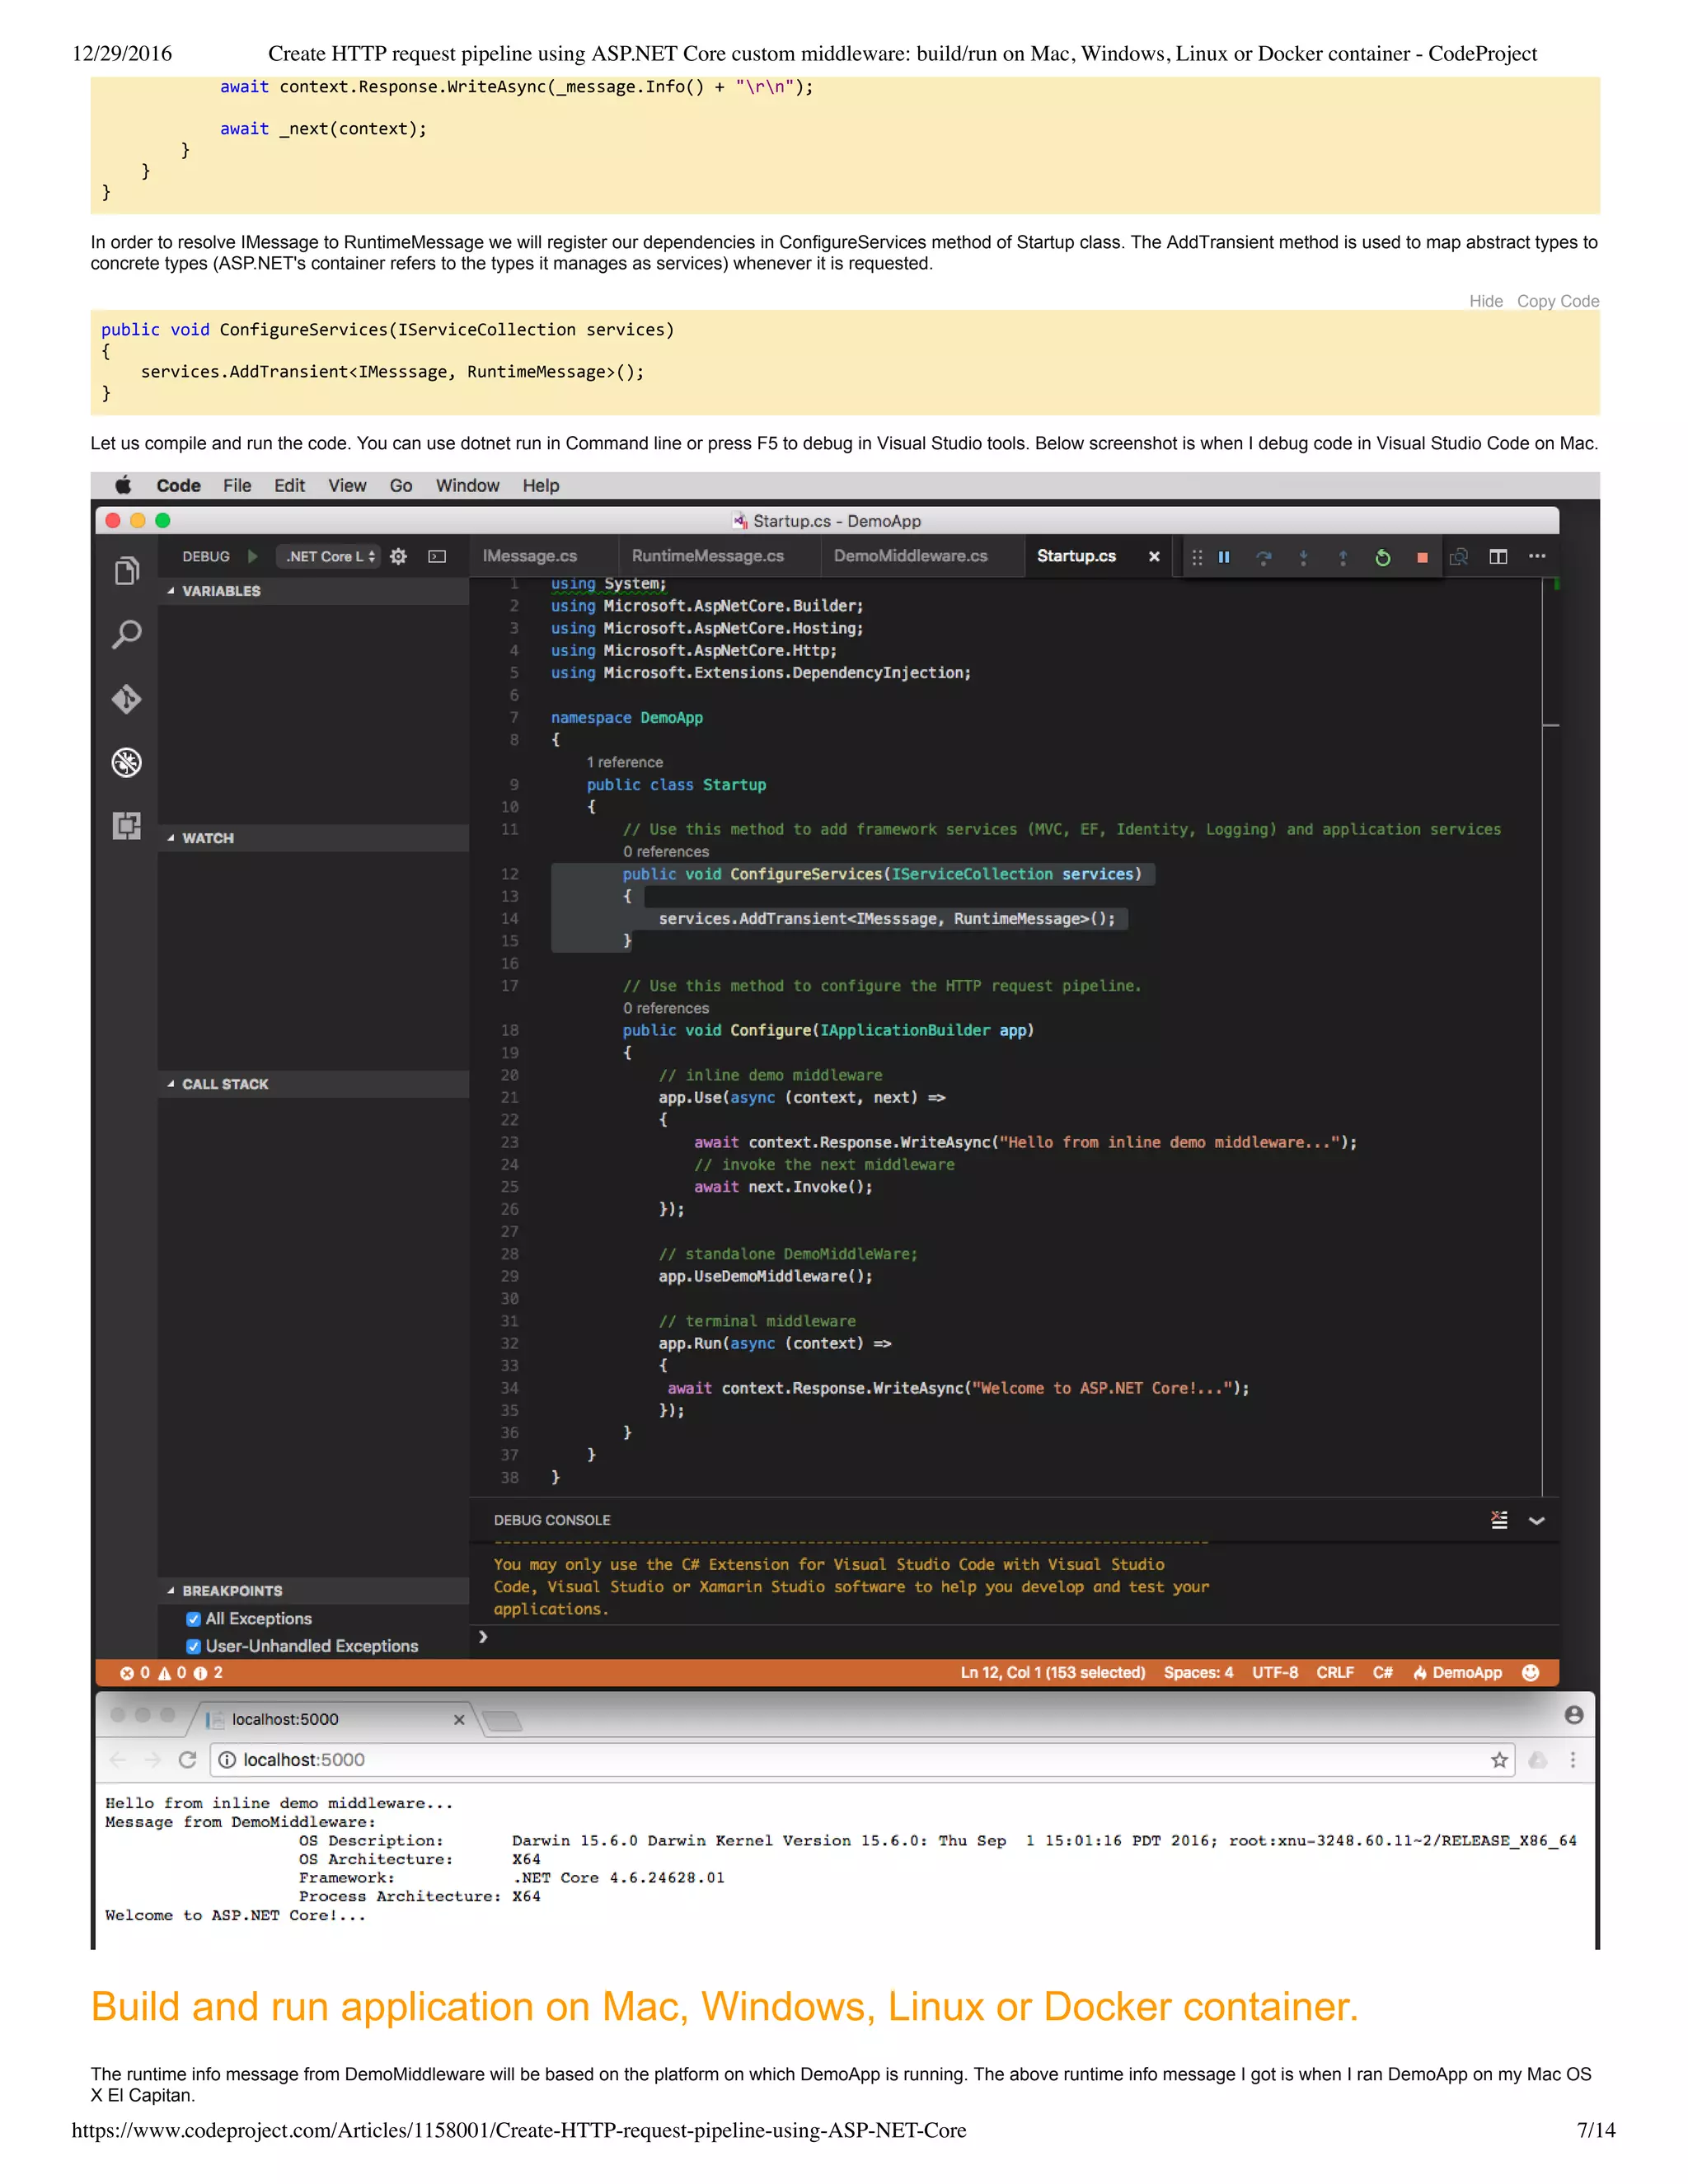1688x2184 pixels.
Task: Toggle the All Exceptions breakpoint checkbox
Action: point(193,1619)
